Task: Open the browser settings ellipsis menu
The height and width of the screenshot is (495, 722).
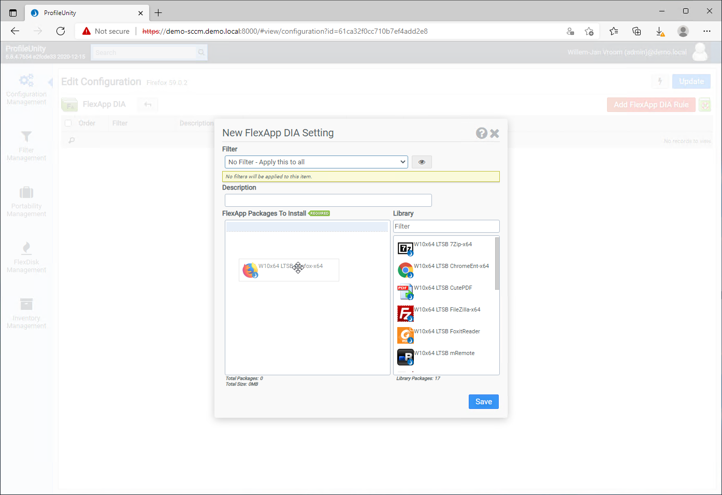Action: (707, 31)
